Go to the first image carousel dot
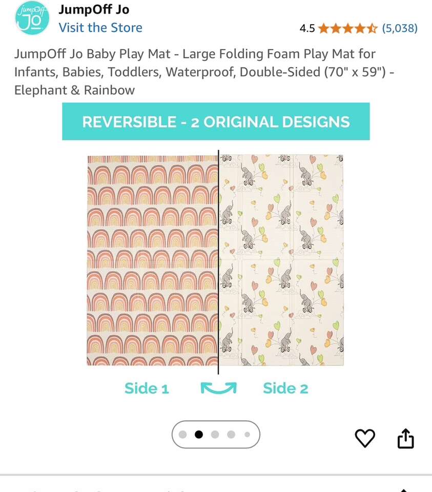This screenshot has width=432, height=492. [x=182, y=435]
